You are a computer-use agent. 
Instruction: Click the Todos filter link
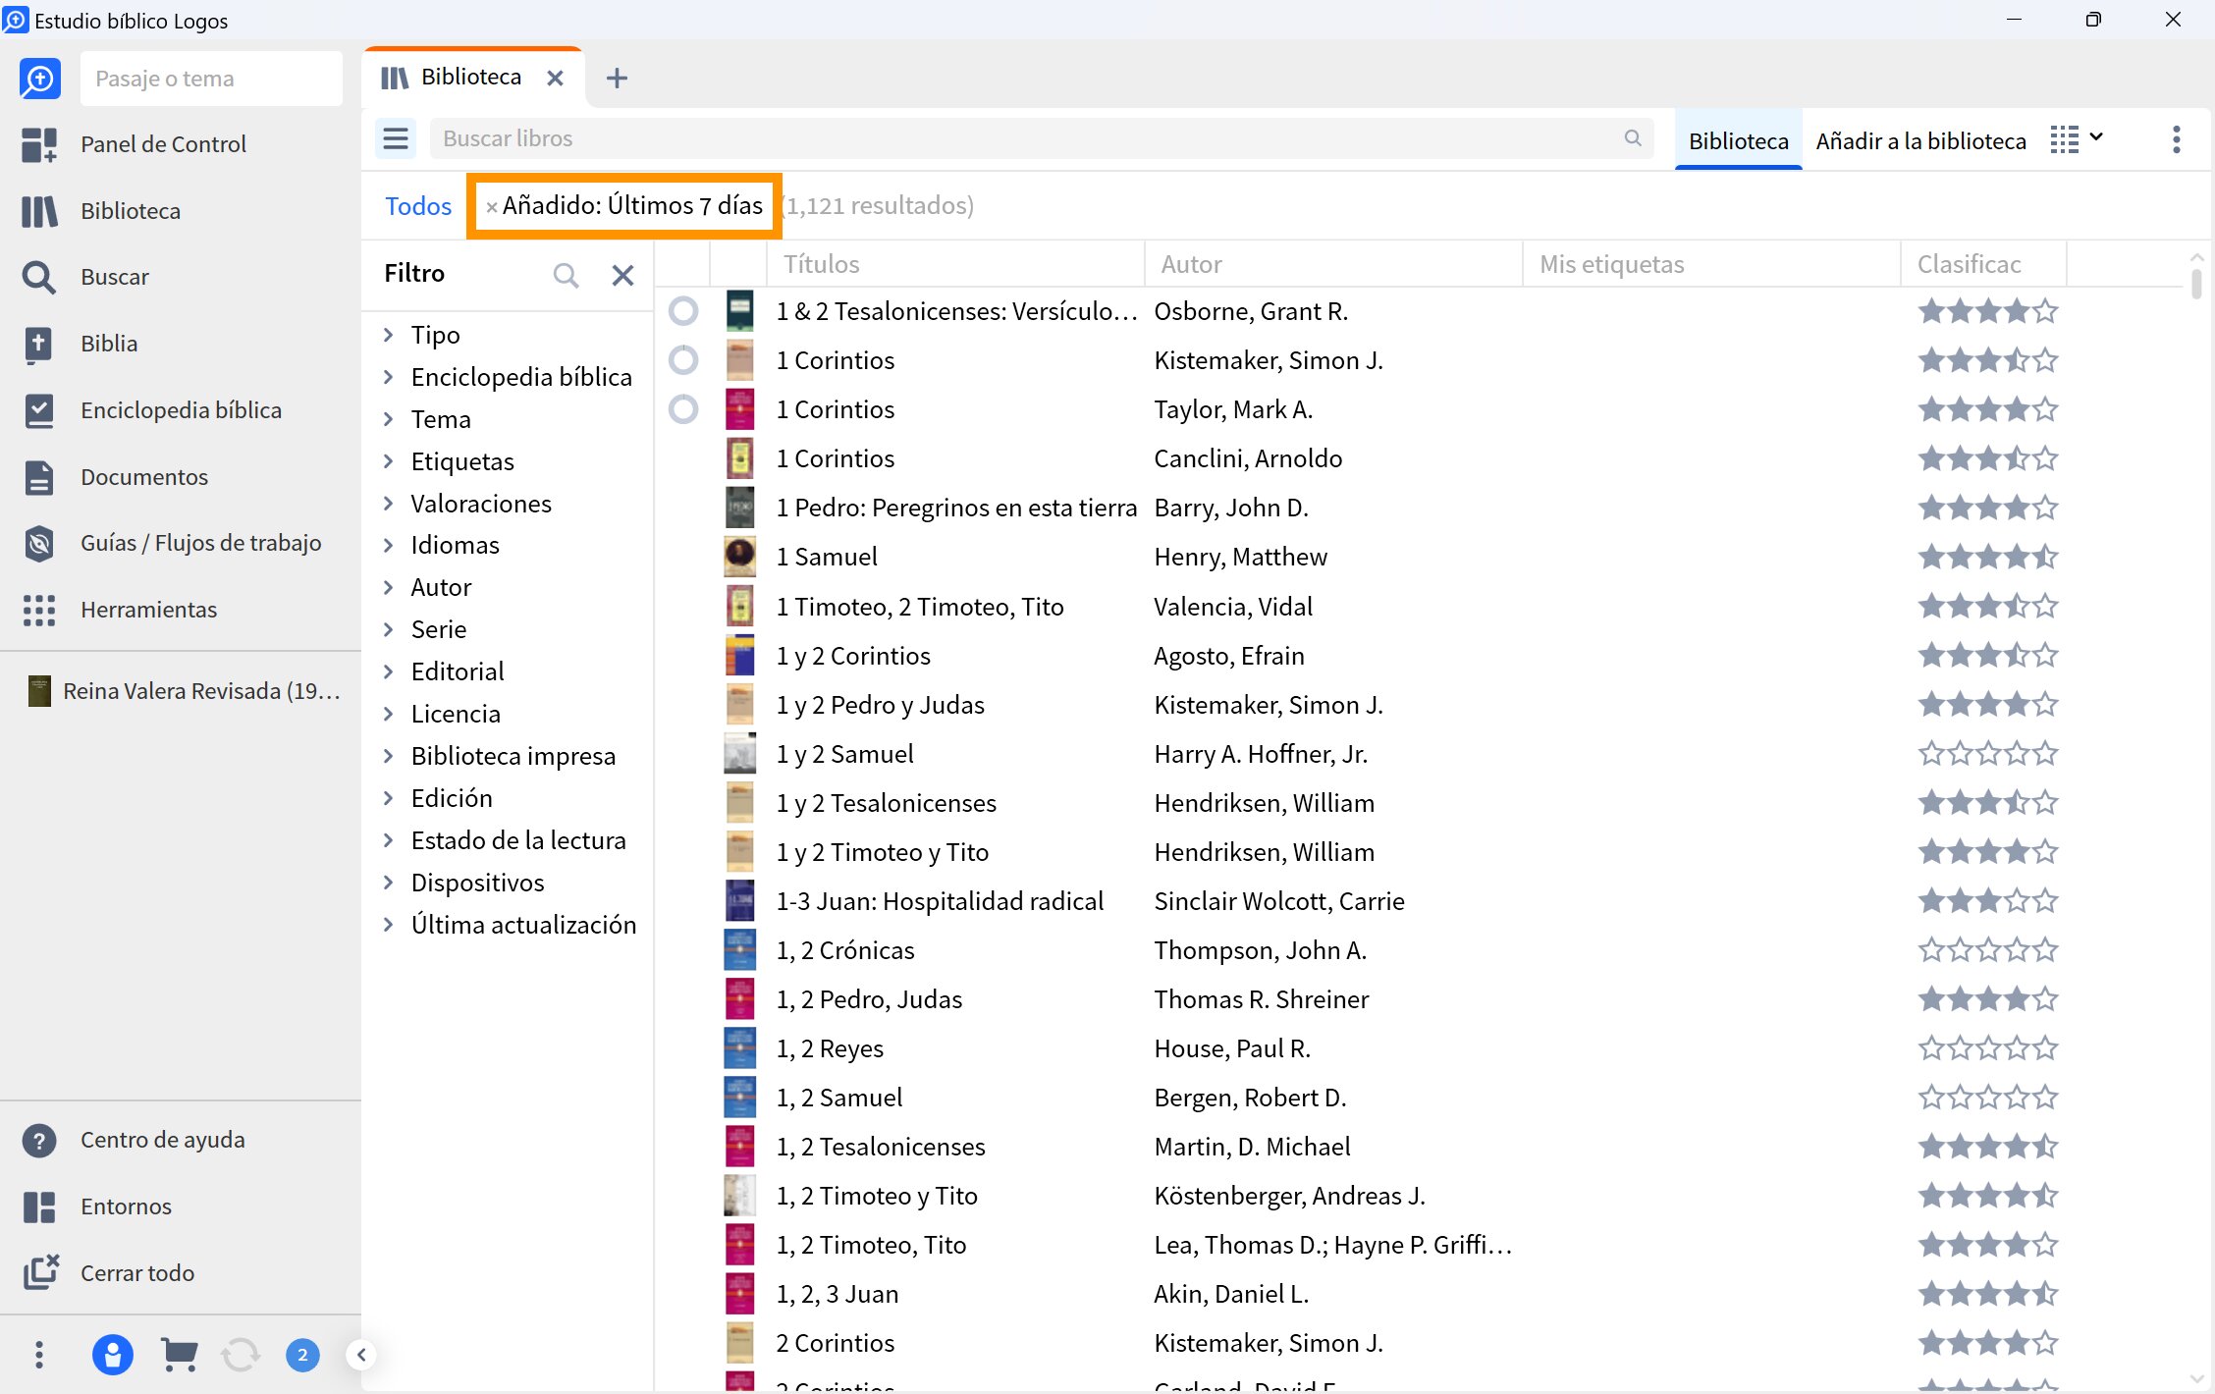point(418,206)
